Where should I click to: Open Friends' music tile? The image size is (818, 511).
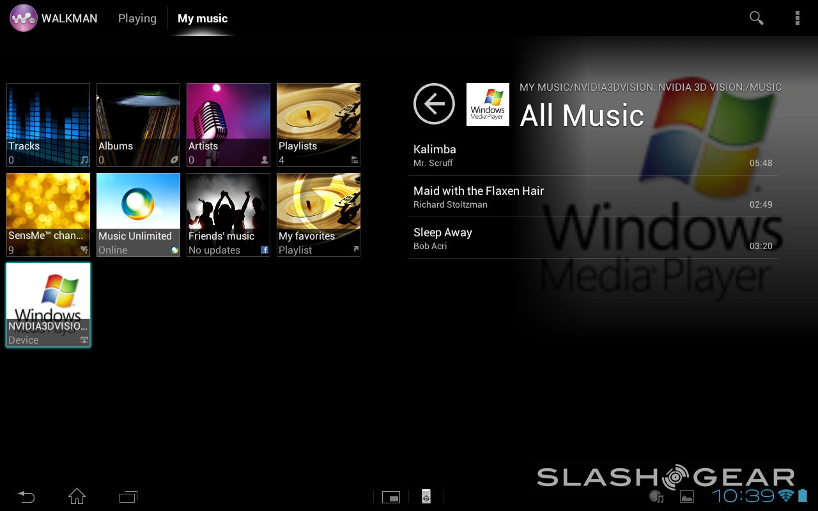(x=228, y=215)
